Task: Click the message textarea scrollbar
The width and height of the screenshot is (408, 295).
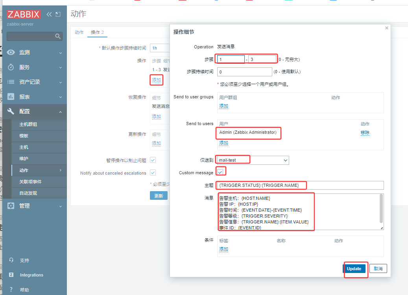Action: (381, 208)
